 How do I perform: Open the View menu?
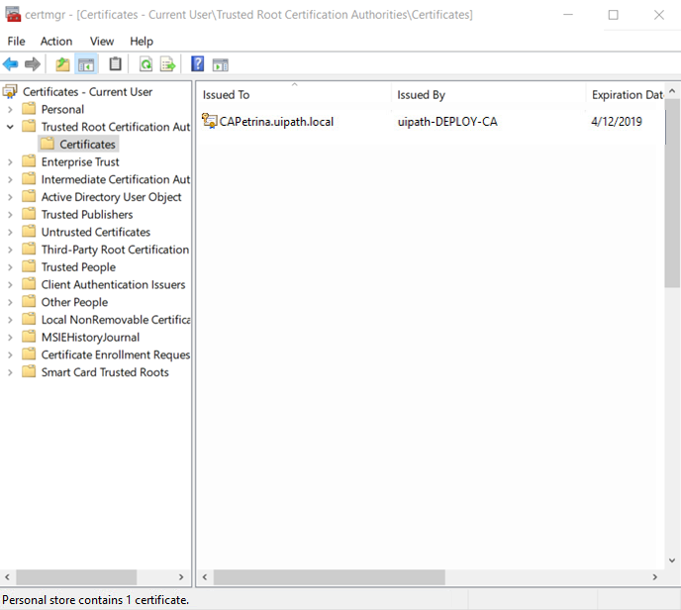click(x=102, y=42)
